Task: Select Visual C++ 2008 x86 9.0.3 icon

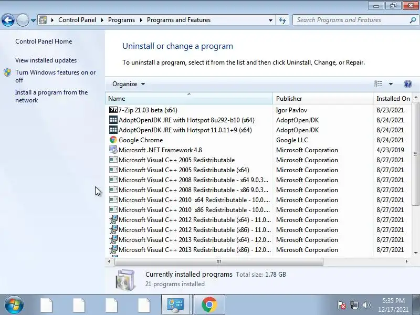Action: 113,190
